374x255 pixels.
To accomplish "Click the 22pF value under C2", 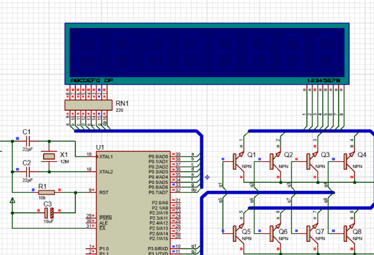I will (27, 180).
